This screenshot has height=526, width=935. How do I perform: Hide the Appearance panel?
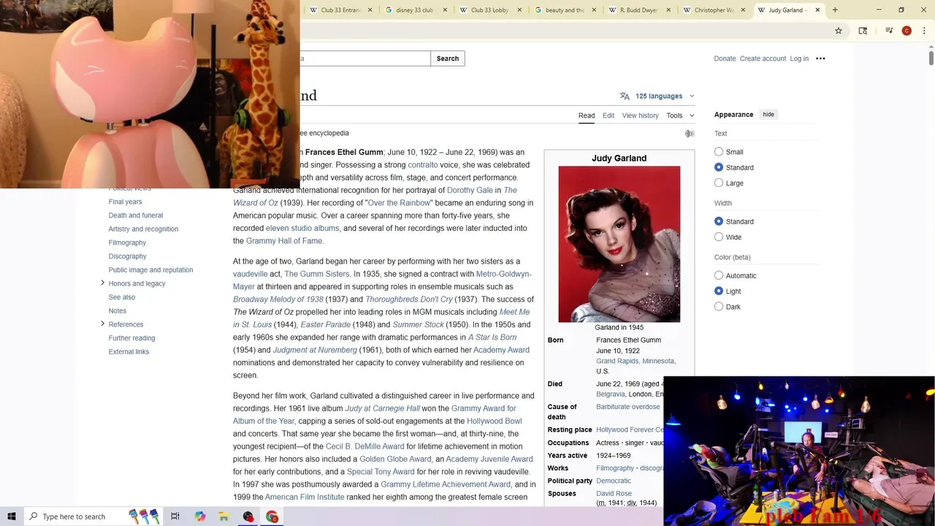pos(768,115)
